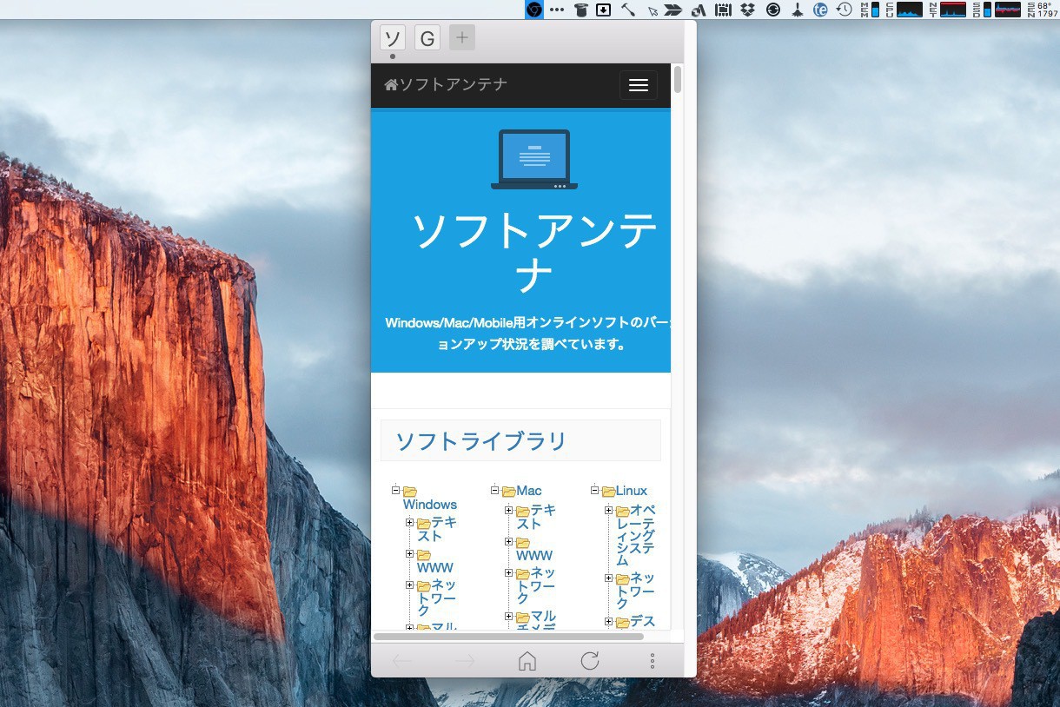Expand テキスト under Windows
Image resolution: width=1060 pixels, height=707 pixels.
[x=410, y=522]
